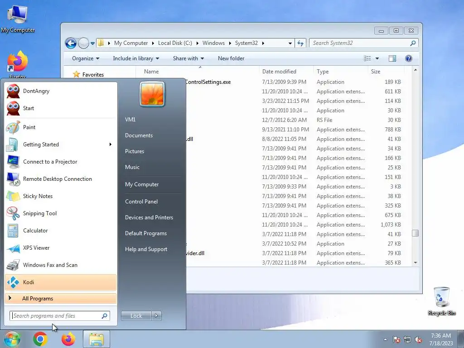Open Paint from the Start menu
This screenshot has width=464, height=348.
click(60, 127)
